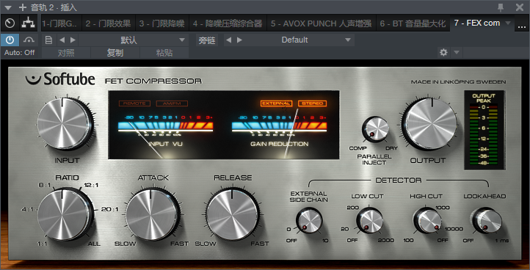Switch to tab 3 - 门限降噪
Image resolution: width=530 pixels, height=270 pixels.
tap(162, 23)
